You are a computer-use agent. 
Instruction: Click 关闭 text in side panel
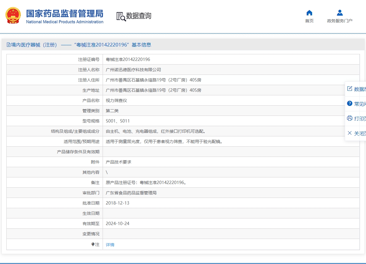pos(360,133)
